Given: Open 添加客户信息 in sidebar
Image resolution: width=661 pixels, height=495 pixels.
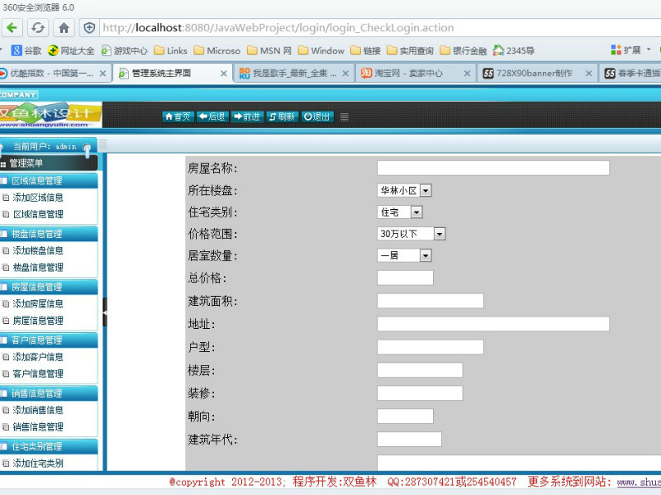Looking at the screenshot, I should click(x=38, y=357).
